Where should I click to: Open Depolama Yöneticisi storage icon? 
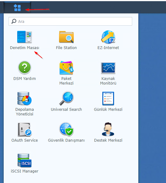(25, 98)
